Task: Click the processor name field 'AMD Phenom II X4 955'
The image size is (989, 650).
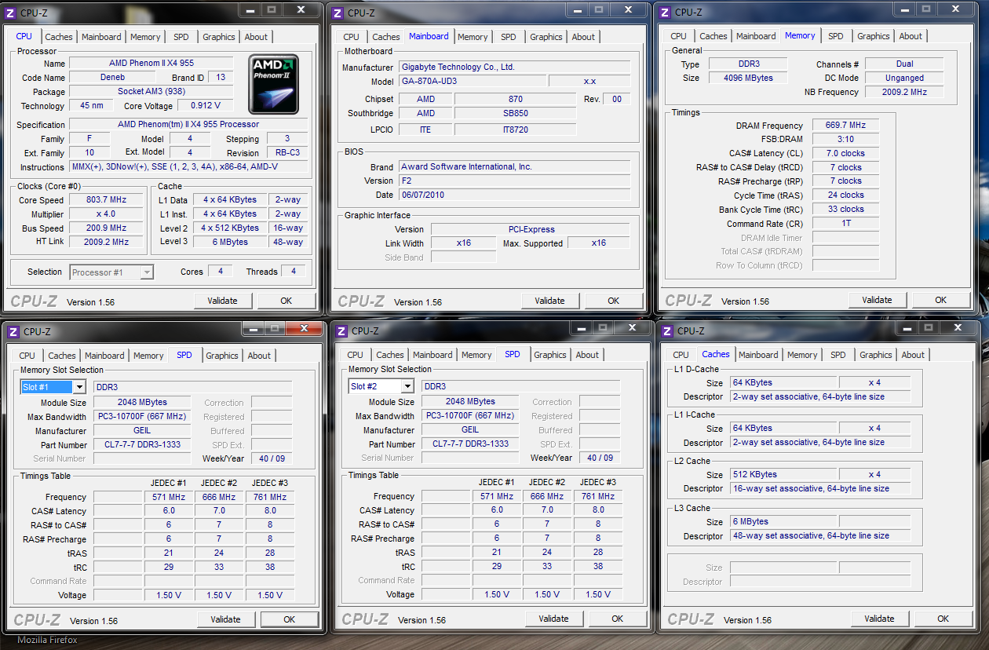Action: click(x=151, y=63)
